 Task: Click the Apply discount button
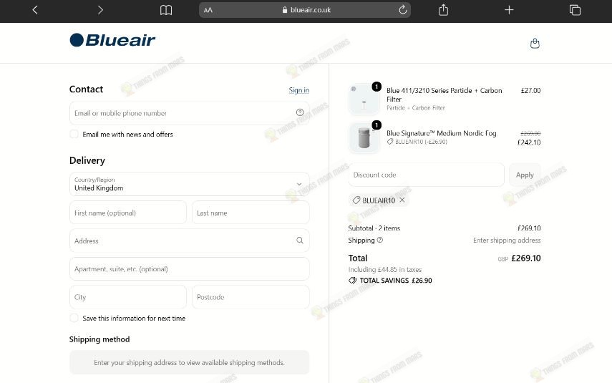tap(525, 175)
